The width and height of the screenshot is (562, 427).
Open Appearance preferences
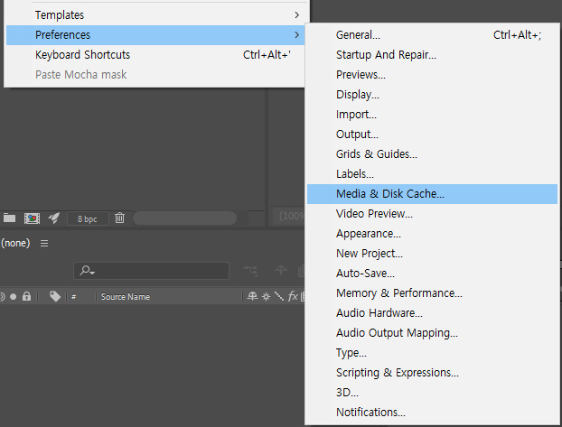click(x=432, y=234)
